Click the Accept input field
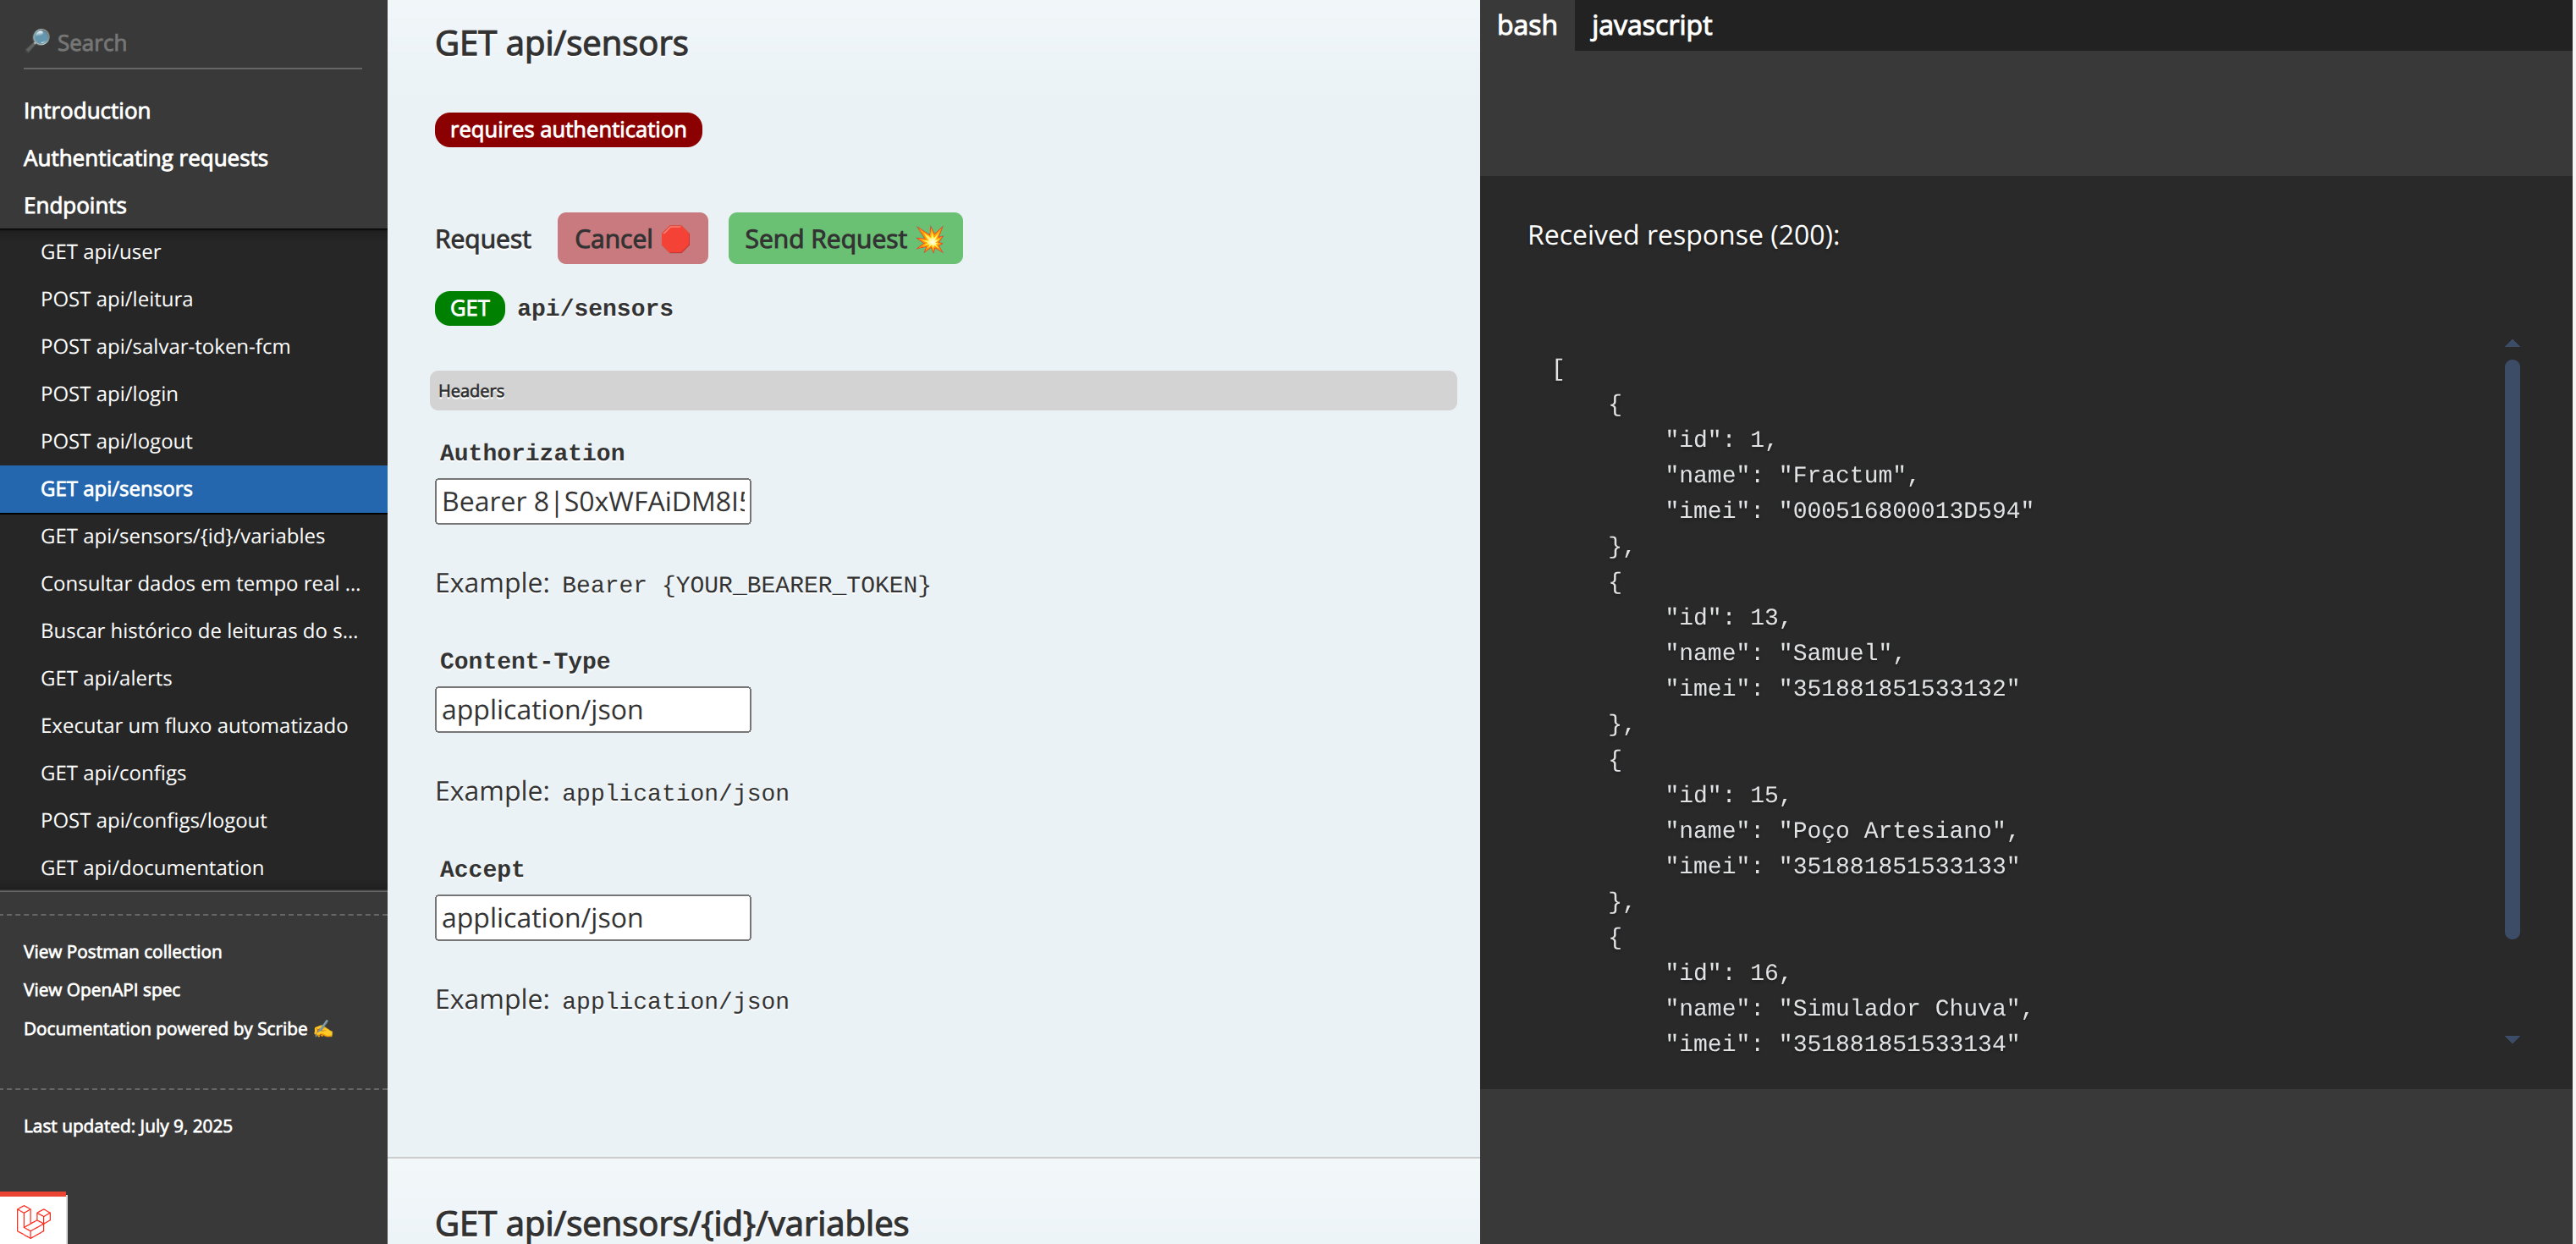 click(593, 917)
